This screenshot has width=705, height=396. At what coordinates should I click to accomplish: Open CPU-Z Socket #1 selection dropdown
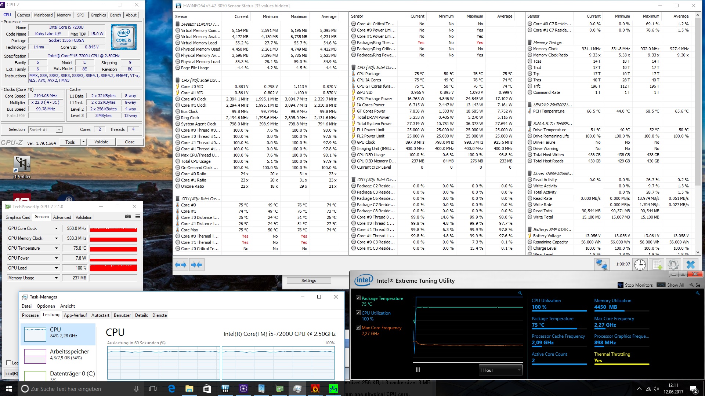point(46,130)
